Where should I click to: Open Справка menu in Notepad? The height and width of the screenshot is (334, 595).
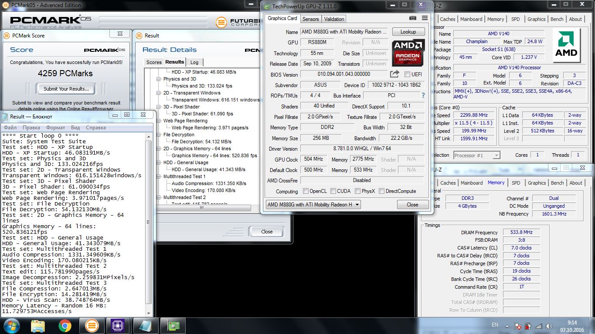(x=96, y=128)
